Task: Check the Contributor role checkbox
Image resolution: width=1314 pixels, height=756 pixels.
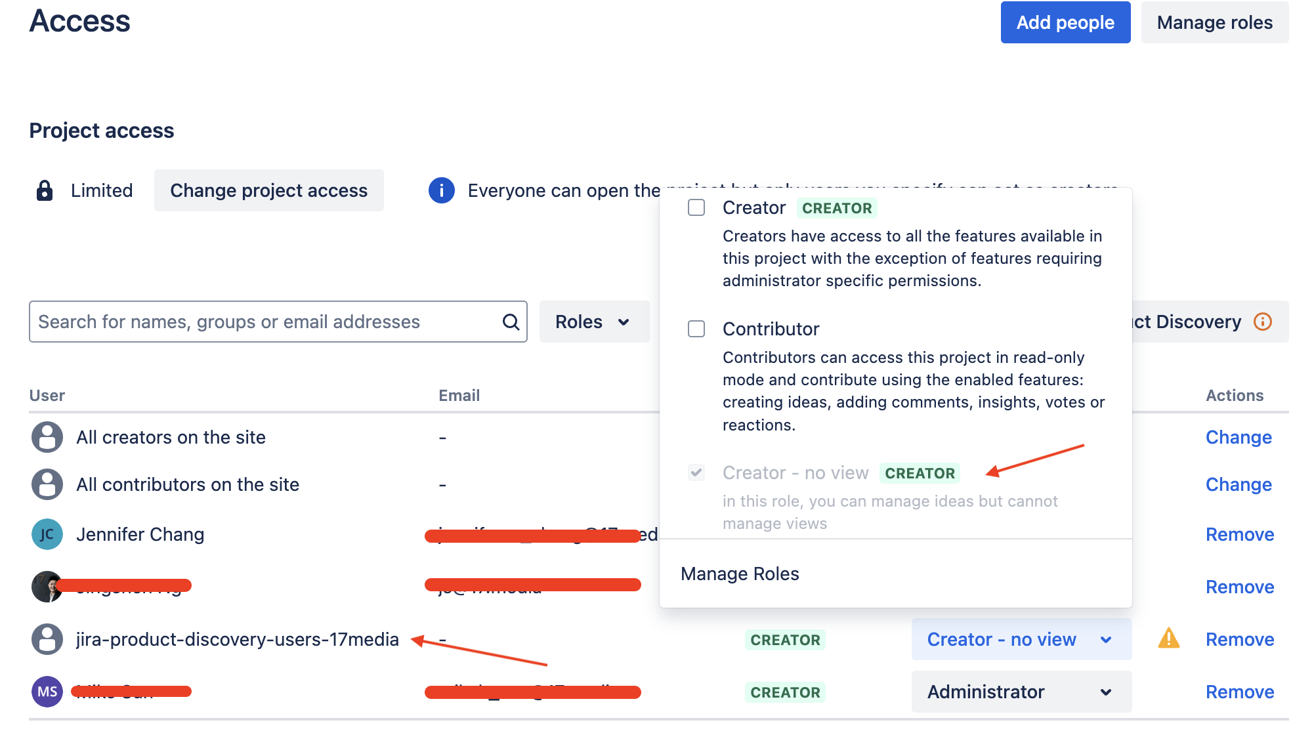Action: (696, 329)
